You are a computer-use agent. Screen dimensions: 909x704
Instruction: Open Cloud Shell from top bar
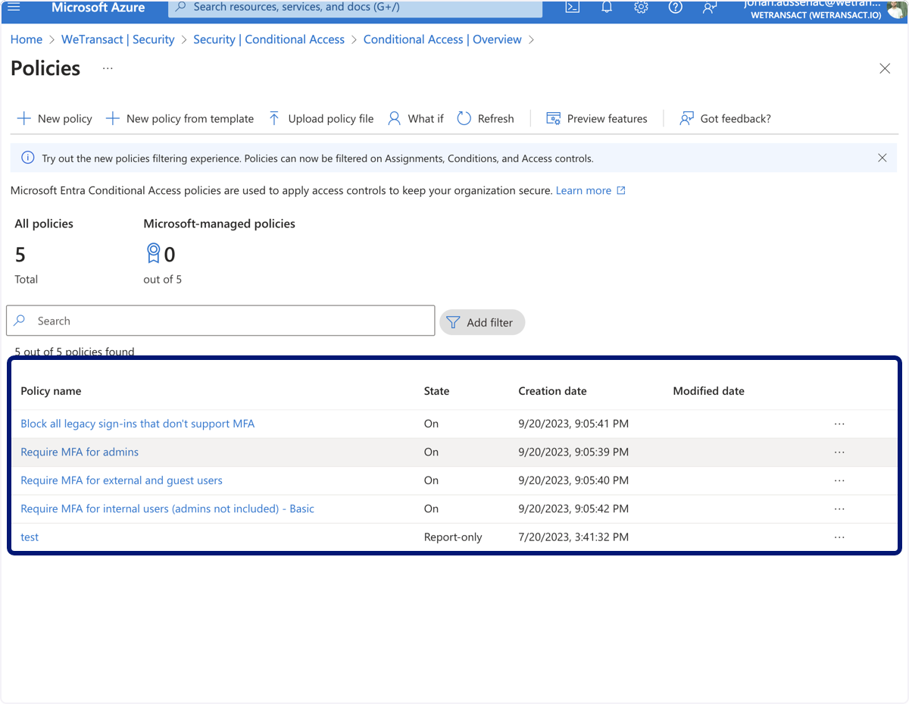[x=573, y=7]
